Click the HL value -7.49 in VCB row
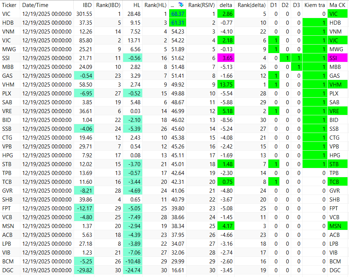 [x=133, y=217]
